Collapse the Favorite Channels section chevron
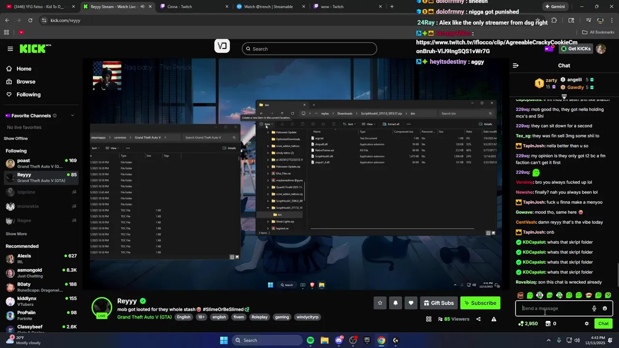 [73, 116]
